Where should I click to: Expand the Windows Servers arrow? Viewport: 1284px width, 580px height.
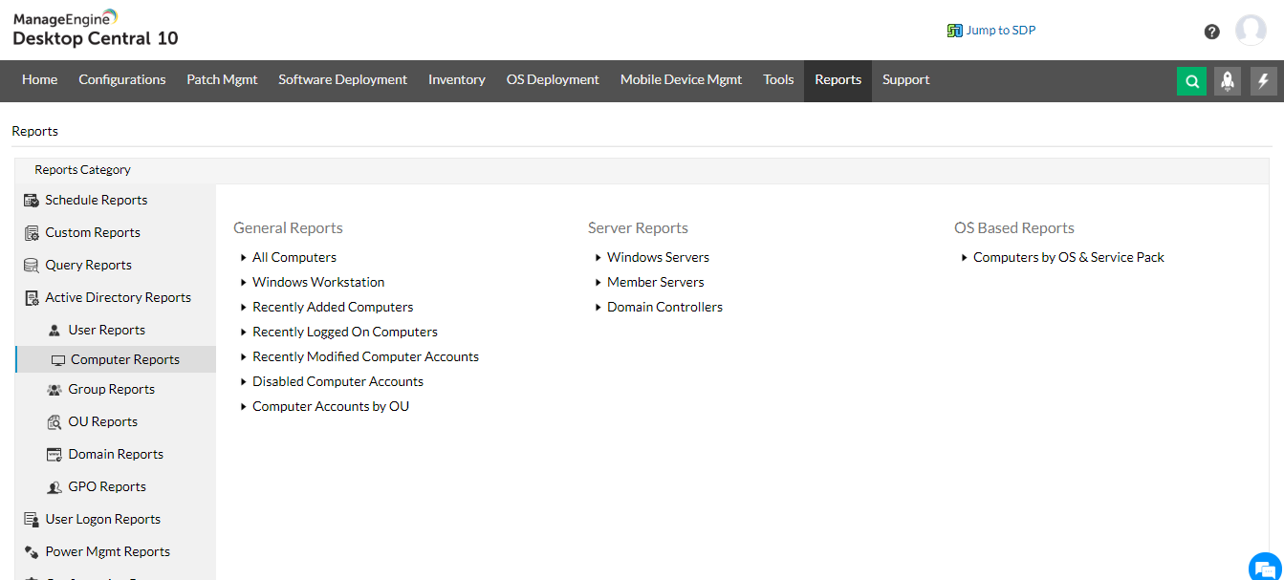[598, 258]
